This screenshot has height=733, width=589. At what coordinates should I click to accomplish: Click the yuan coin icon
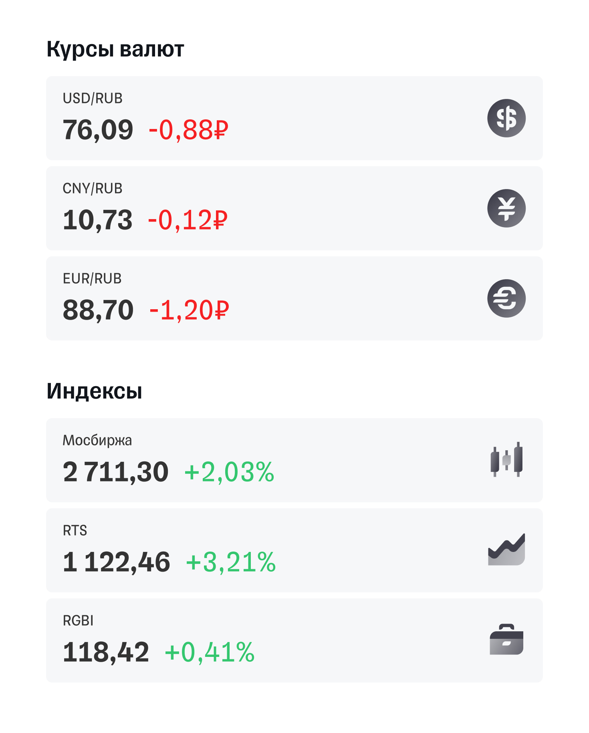tap(506, 208)
